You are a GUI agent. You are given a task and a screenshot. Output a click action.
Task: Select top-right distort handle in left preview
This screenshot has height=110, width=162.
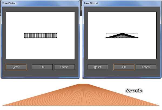pyautogui.click(x=56, y=33)
